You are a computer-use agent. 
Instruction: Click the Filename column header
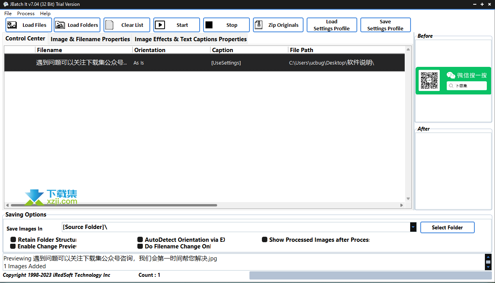[84, 50]
